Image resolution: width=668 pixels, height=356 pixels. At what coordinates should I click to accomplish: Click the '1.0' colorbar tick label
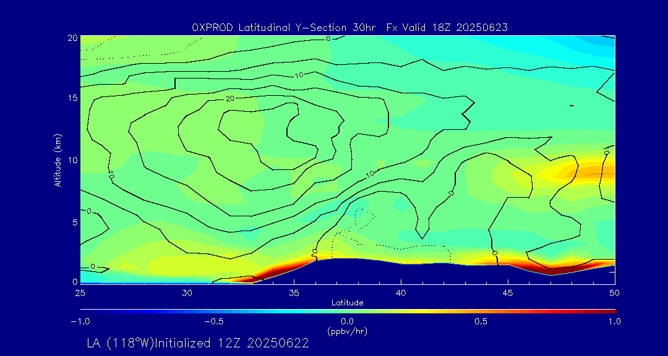(x=614, y=321)
